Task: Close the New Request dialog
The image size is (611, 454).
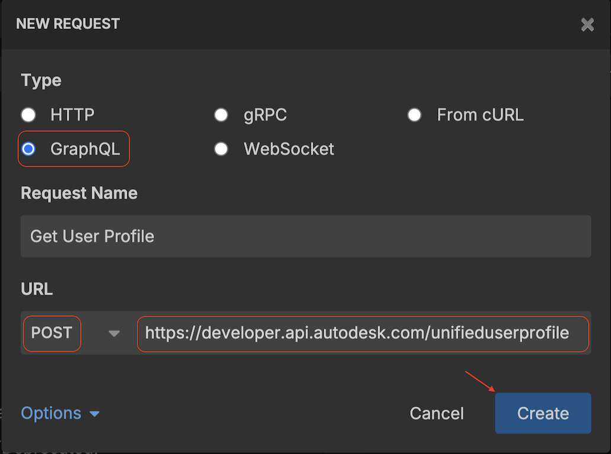Action: (587, 24)
